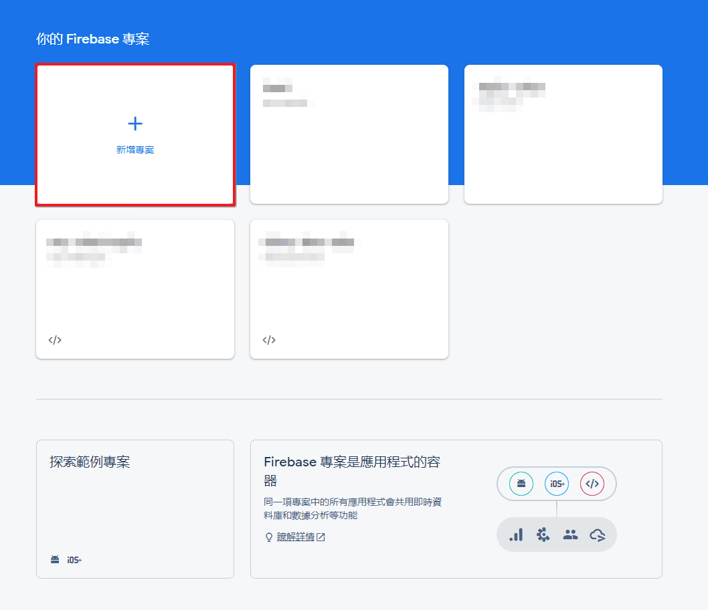
Task: Click the circled iOS+ icon in diagram
Action: click(x=557, y=484)
